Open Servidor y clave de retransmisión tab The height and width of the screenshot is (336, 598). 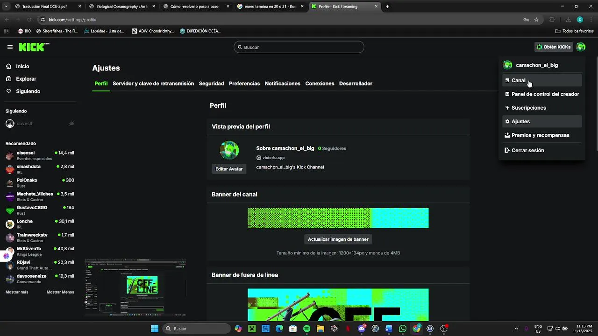(x=153, y=84)
